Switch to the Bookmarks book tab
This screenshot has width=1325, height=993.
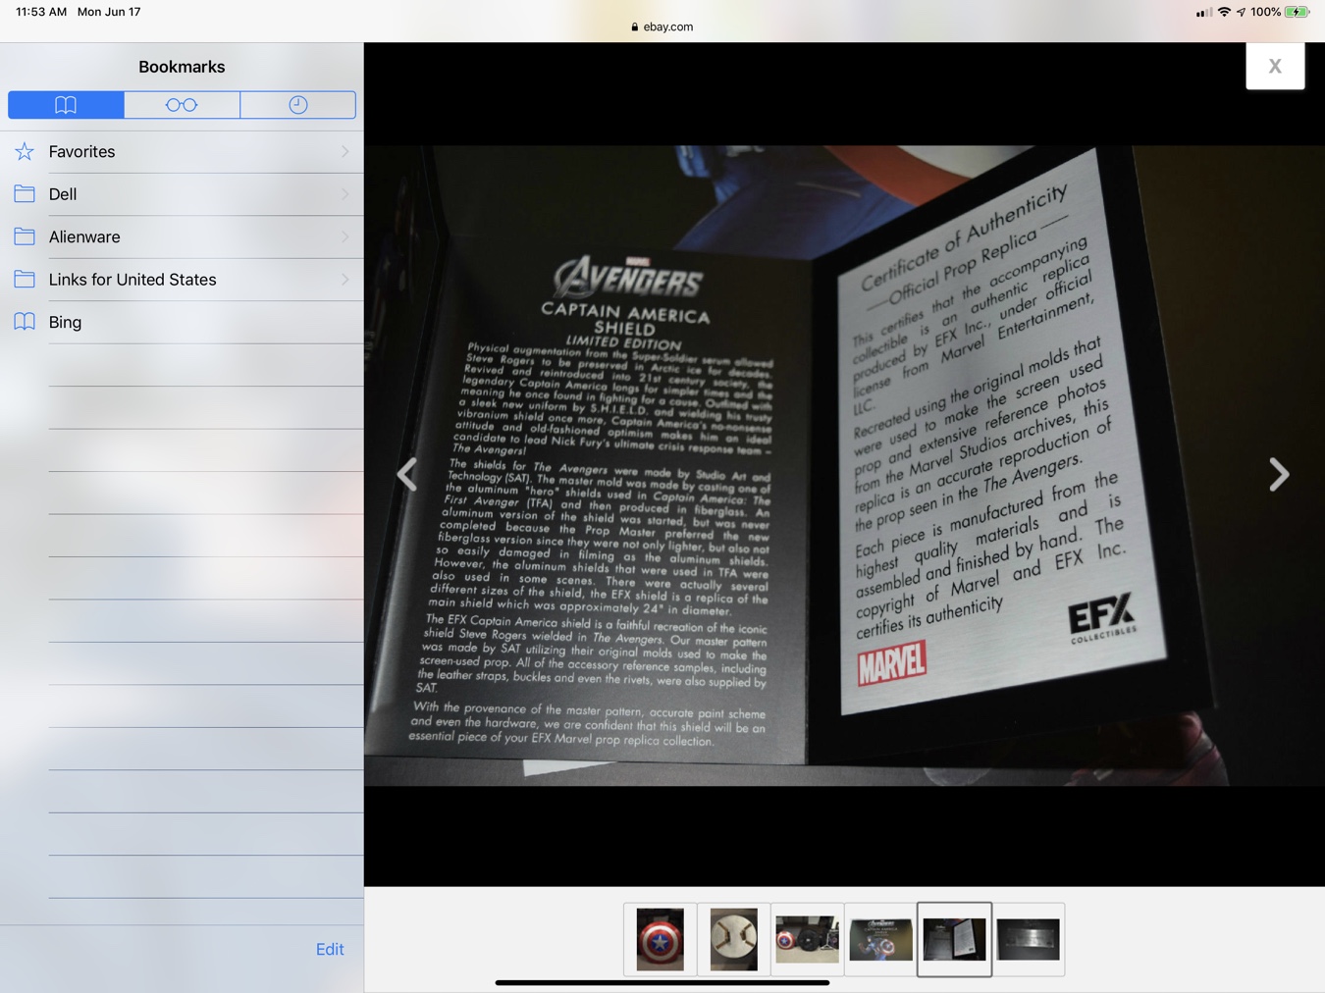[x=66, y=105]
